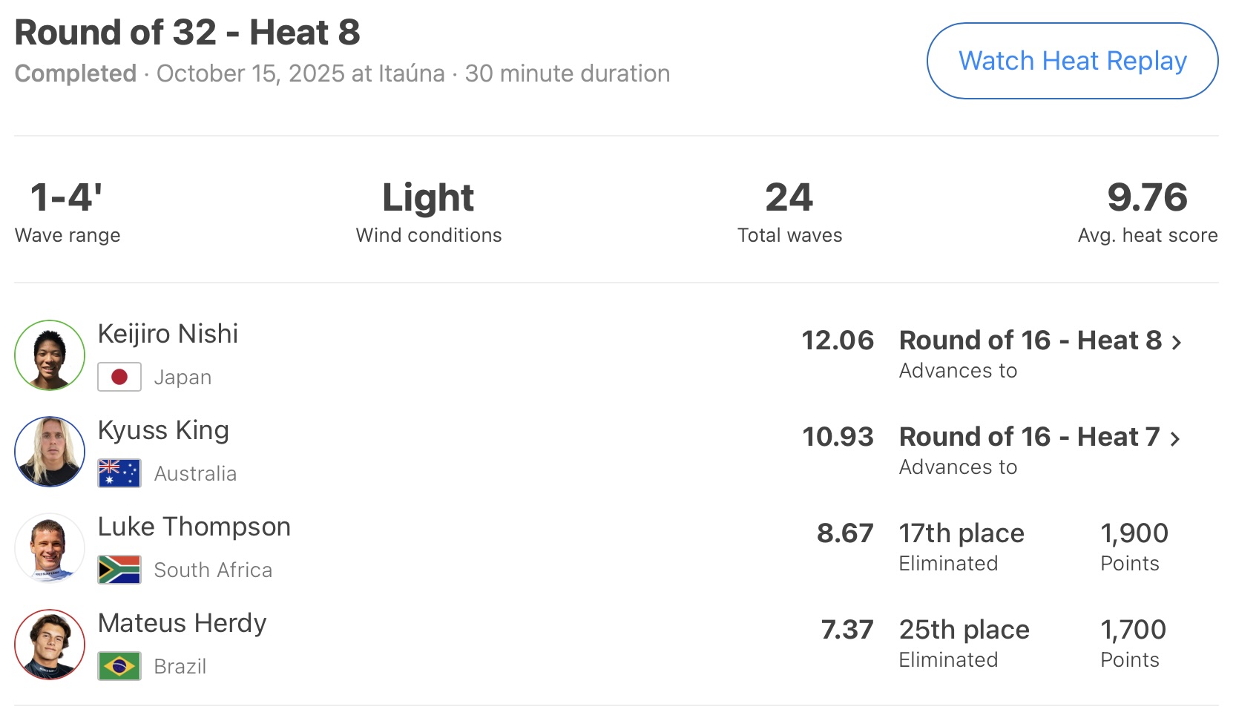Click the Australia flag icon

119,473
